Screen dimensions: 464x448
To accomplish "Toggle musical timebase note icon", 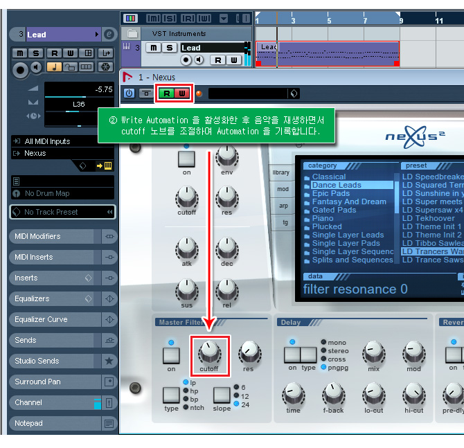I will [x=54, y=67].
